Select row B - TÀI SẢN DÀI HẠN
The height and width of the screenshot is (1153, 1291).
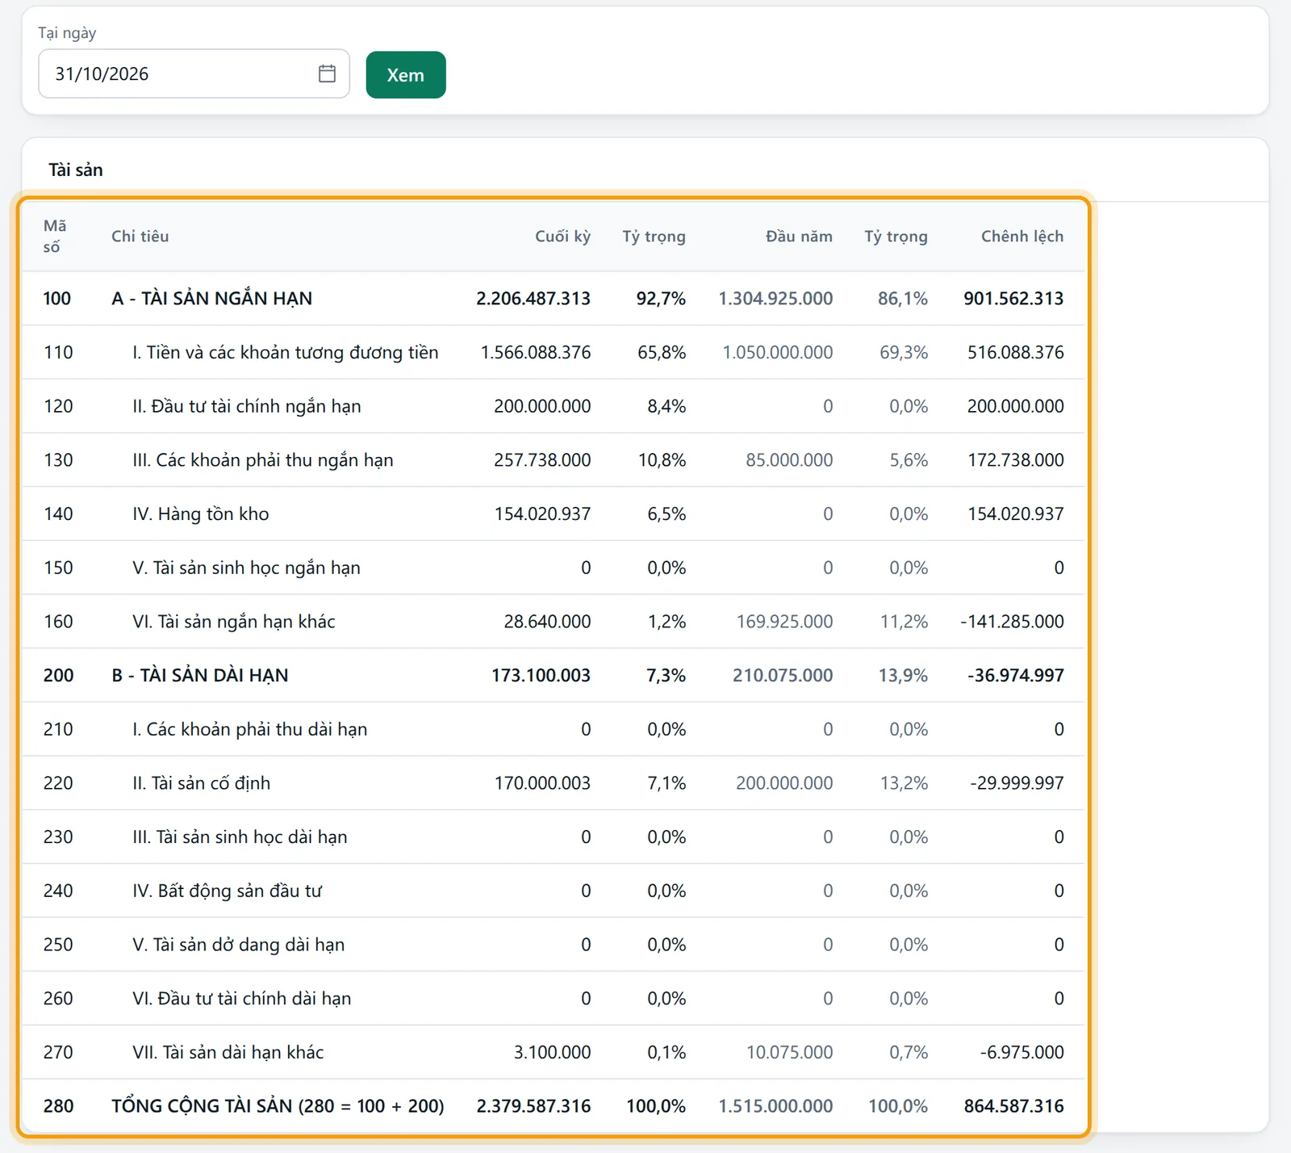554,675
